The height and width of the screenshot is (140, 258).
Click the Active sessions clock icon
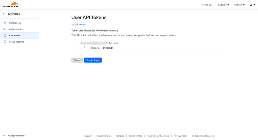5,42
